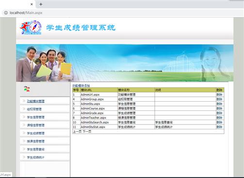Open 授课信息管理 in the sidebar

35,141
